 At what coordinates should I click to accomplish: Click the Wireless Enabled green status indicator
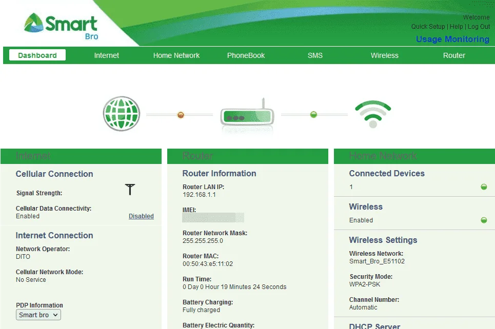[484, 220]
